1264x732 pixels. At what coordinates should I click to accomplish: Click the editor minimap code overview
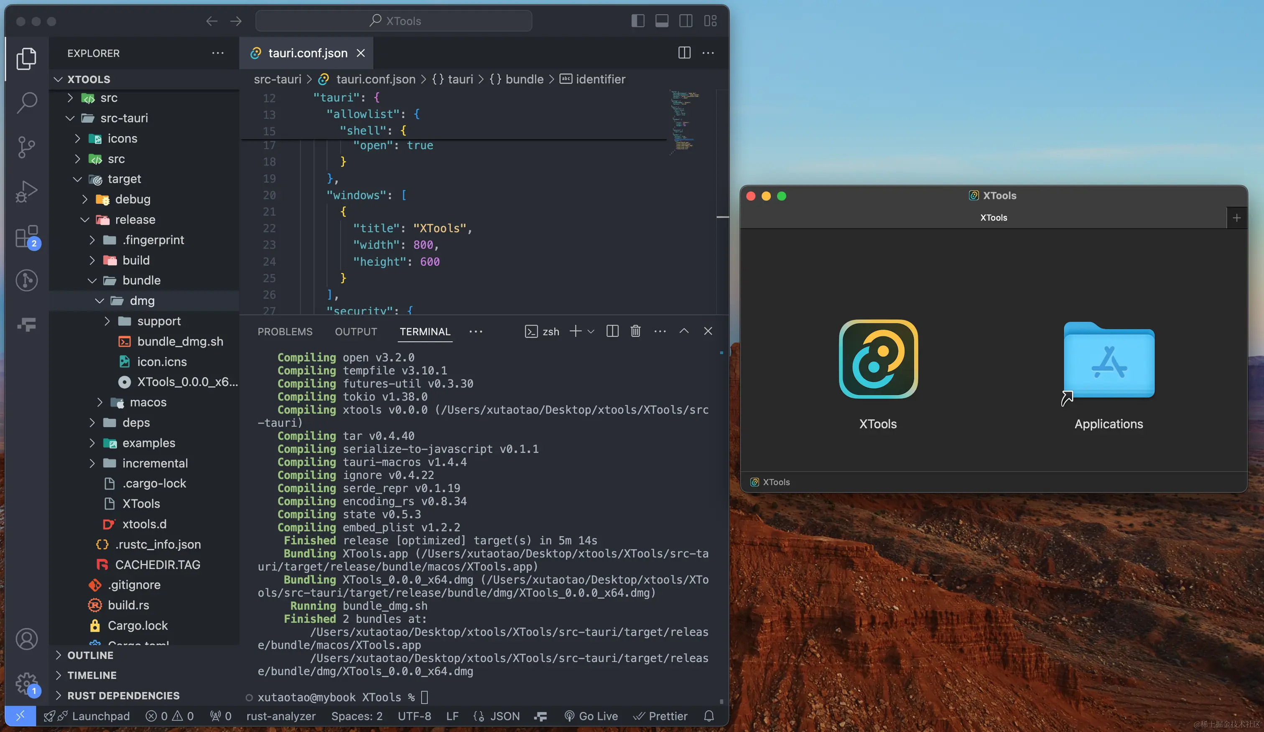pos(683,120)
